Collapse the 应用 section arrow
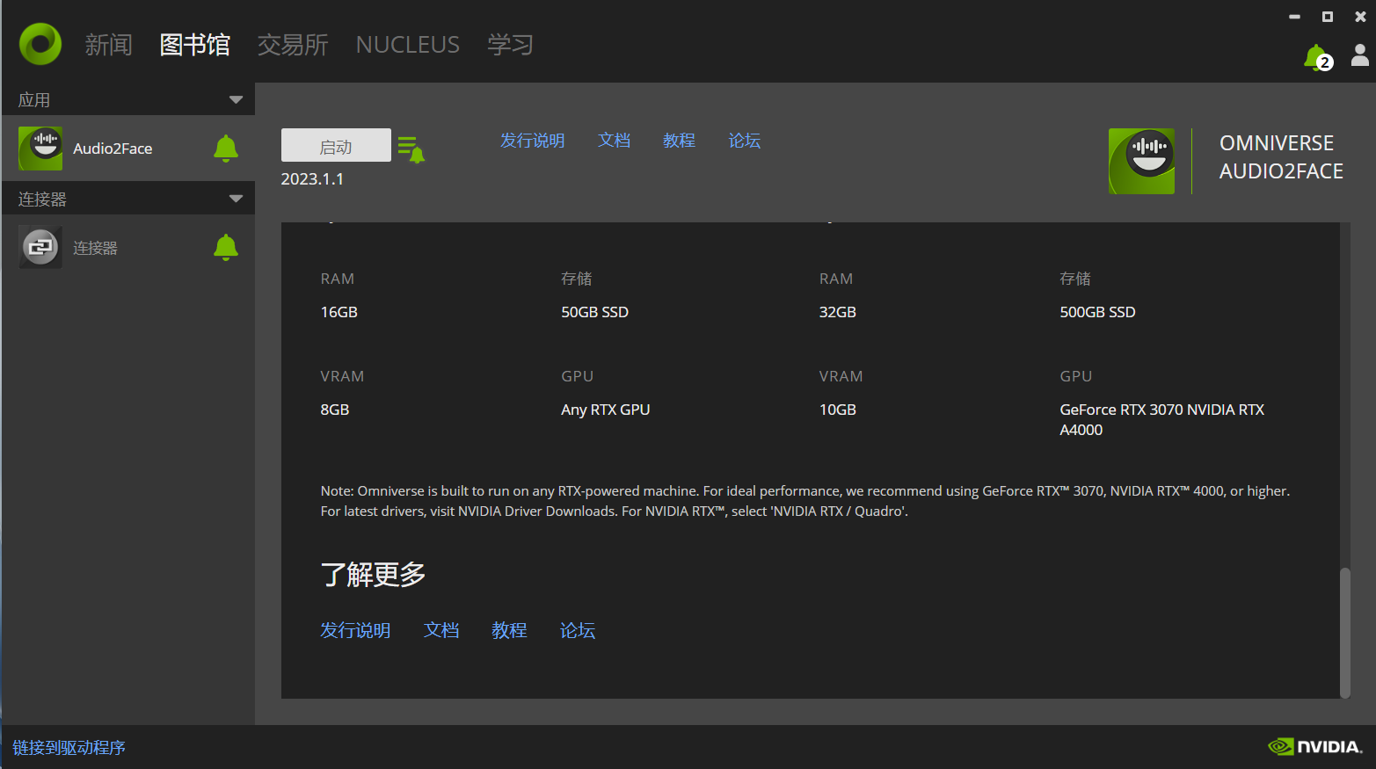The image size is (1376, 769). click(236, 99)
